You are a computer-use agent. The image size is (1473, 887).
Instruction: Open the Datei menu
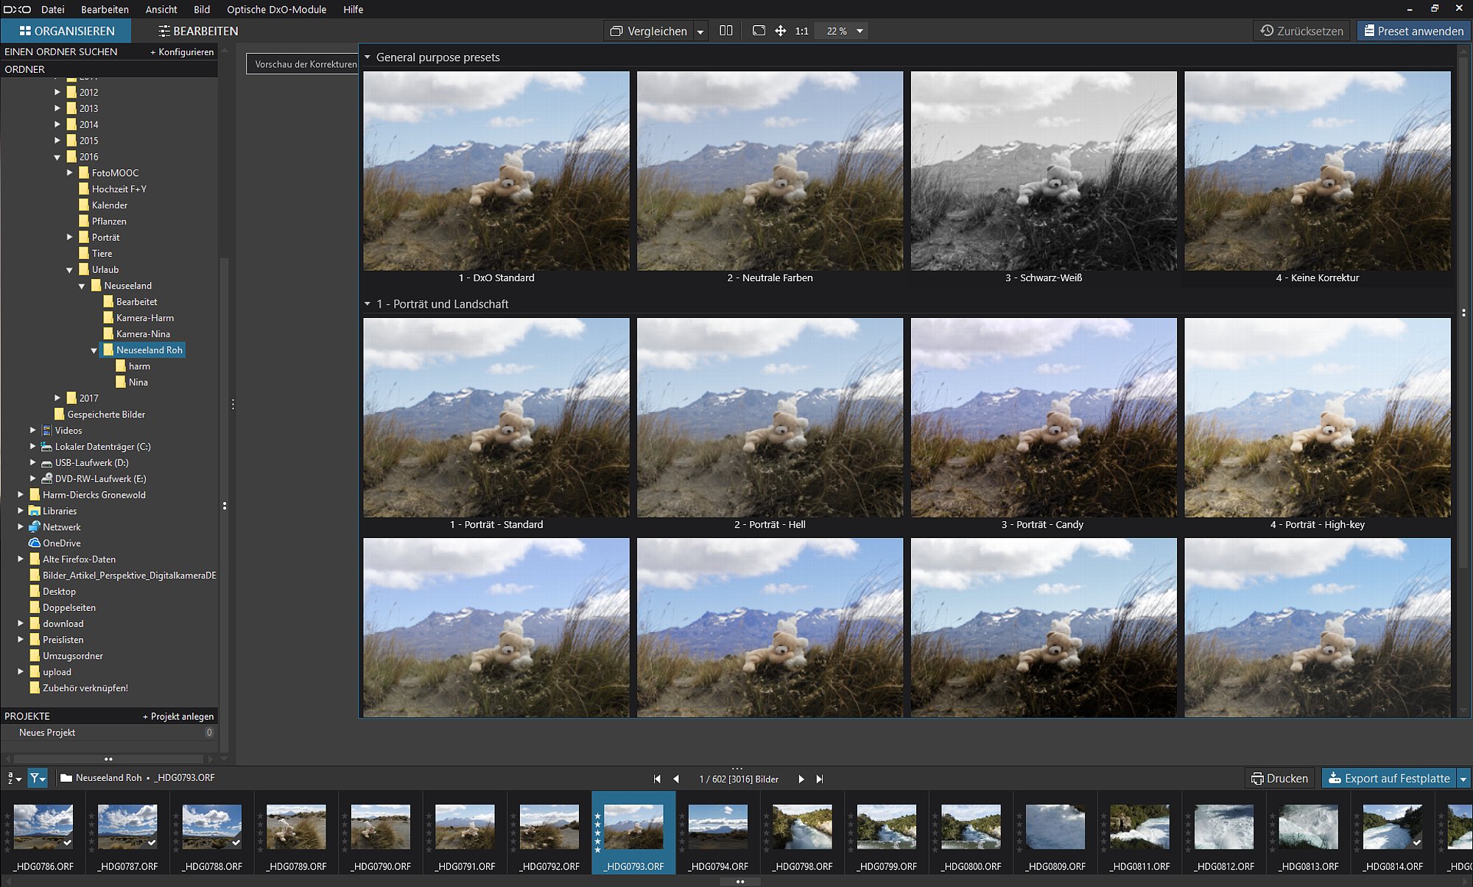[x=52, y=10]
